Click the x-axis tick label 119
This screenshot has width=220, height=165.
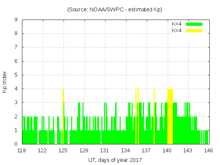click(x=22, y=151)
